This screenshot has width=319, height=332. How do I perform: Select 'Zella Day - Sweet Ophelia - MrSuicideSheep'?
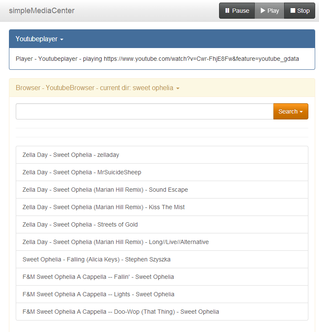162,172
